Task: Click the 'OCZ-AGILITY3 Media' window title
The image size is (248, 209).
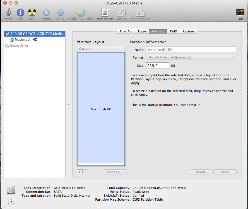Action: 124,3
